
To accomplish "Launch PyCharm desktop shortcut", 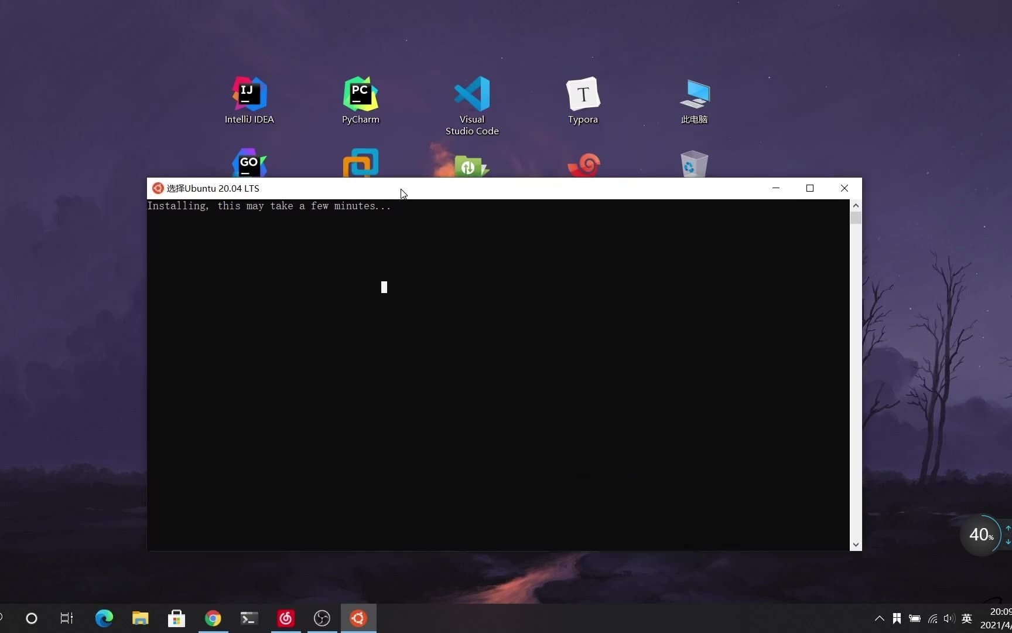I will 360,100.
